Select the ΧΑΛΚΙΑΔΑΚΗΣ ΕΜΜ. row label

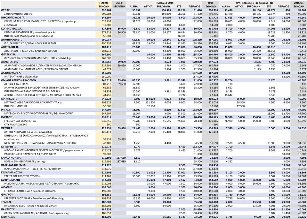(x=13, y=165)
